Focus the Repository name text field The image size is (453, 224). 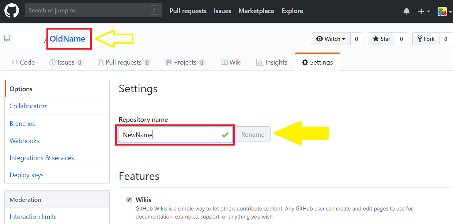[x=170, y=135]
